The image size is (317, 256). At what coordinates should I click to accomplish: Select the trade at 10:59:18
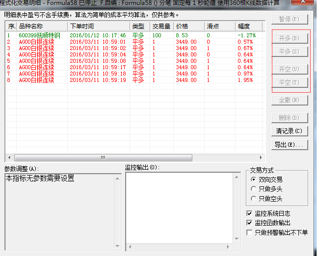click(x=135, y=74)
